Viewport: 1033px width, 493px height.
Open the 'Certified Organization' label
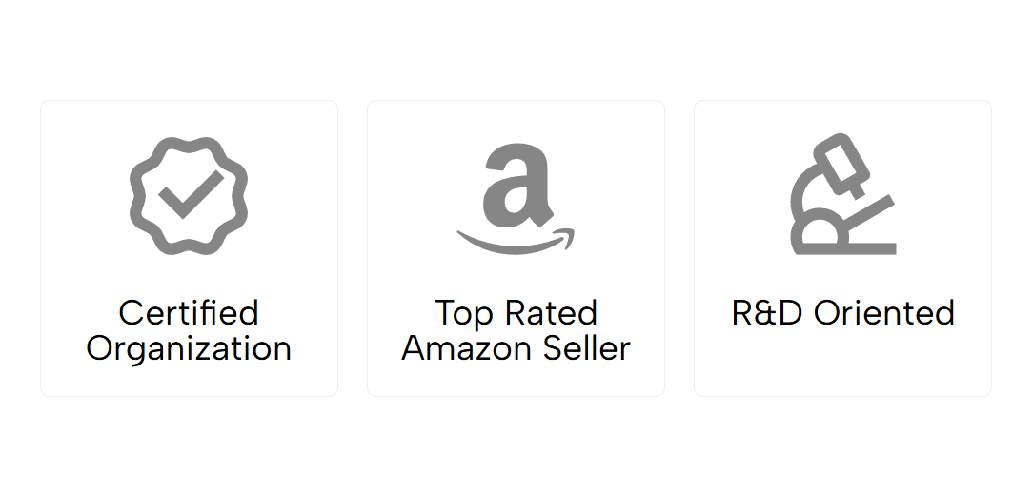[x=189, y=330]
